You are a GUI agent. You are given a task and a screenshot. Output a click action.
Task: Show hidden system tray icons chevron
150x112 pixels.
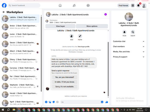pos(121,110)
